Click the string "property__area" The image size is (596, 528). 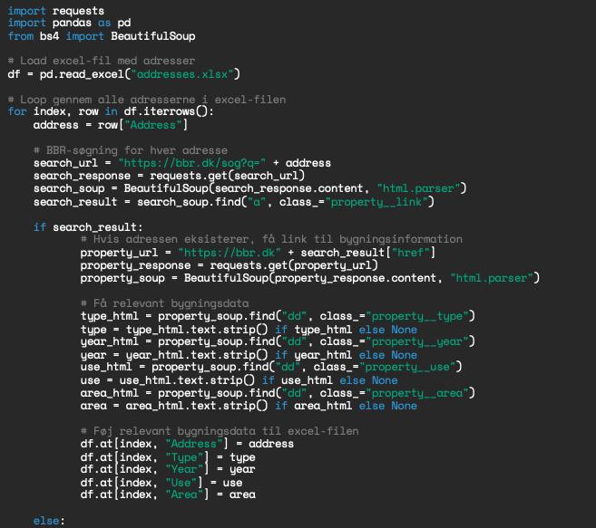pos(417,393)
